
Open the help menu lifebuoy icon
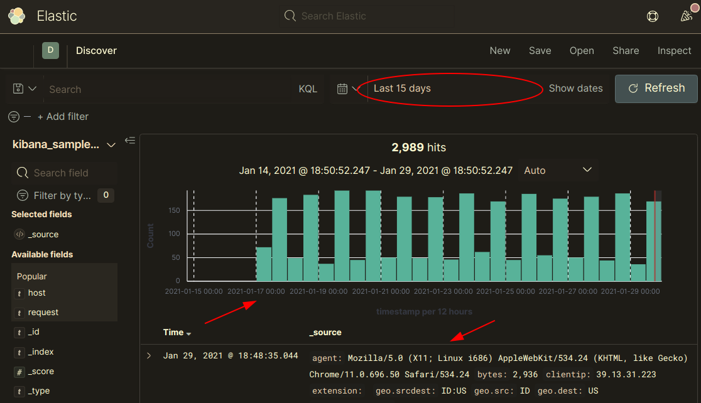click(x=652, y=16)
